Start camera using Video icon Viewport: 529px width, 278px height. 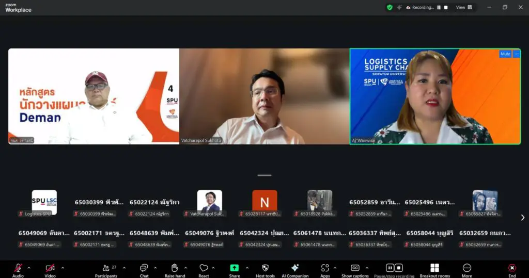(x=50, y=268)
